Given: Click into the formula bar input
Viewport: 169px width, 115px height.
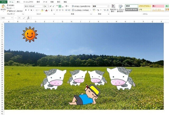Looking at the screenshot, I should pos(100,18).
